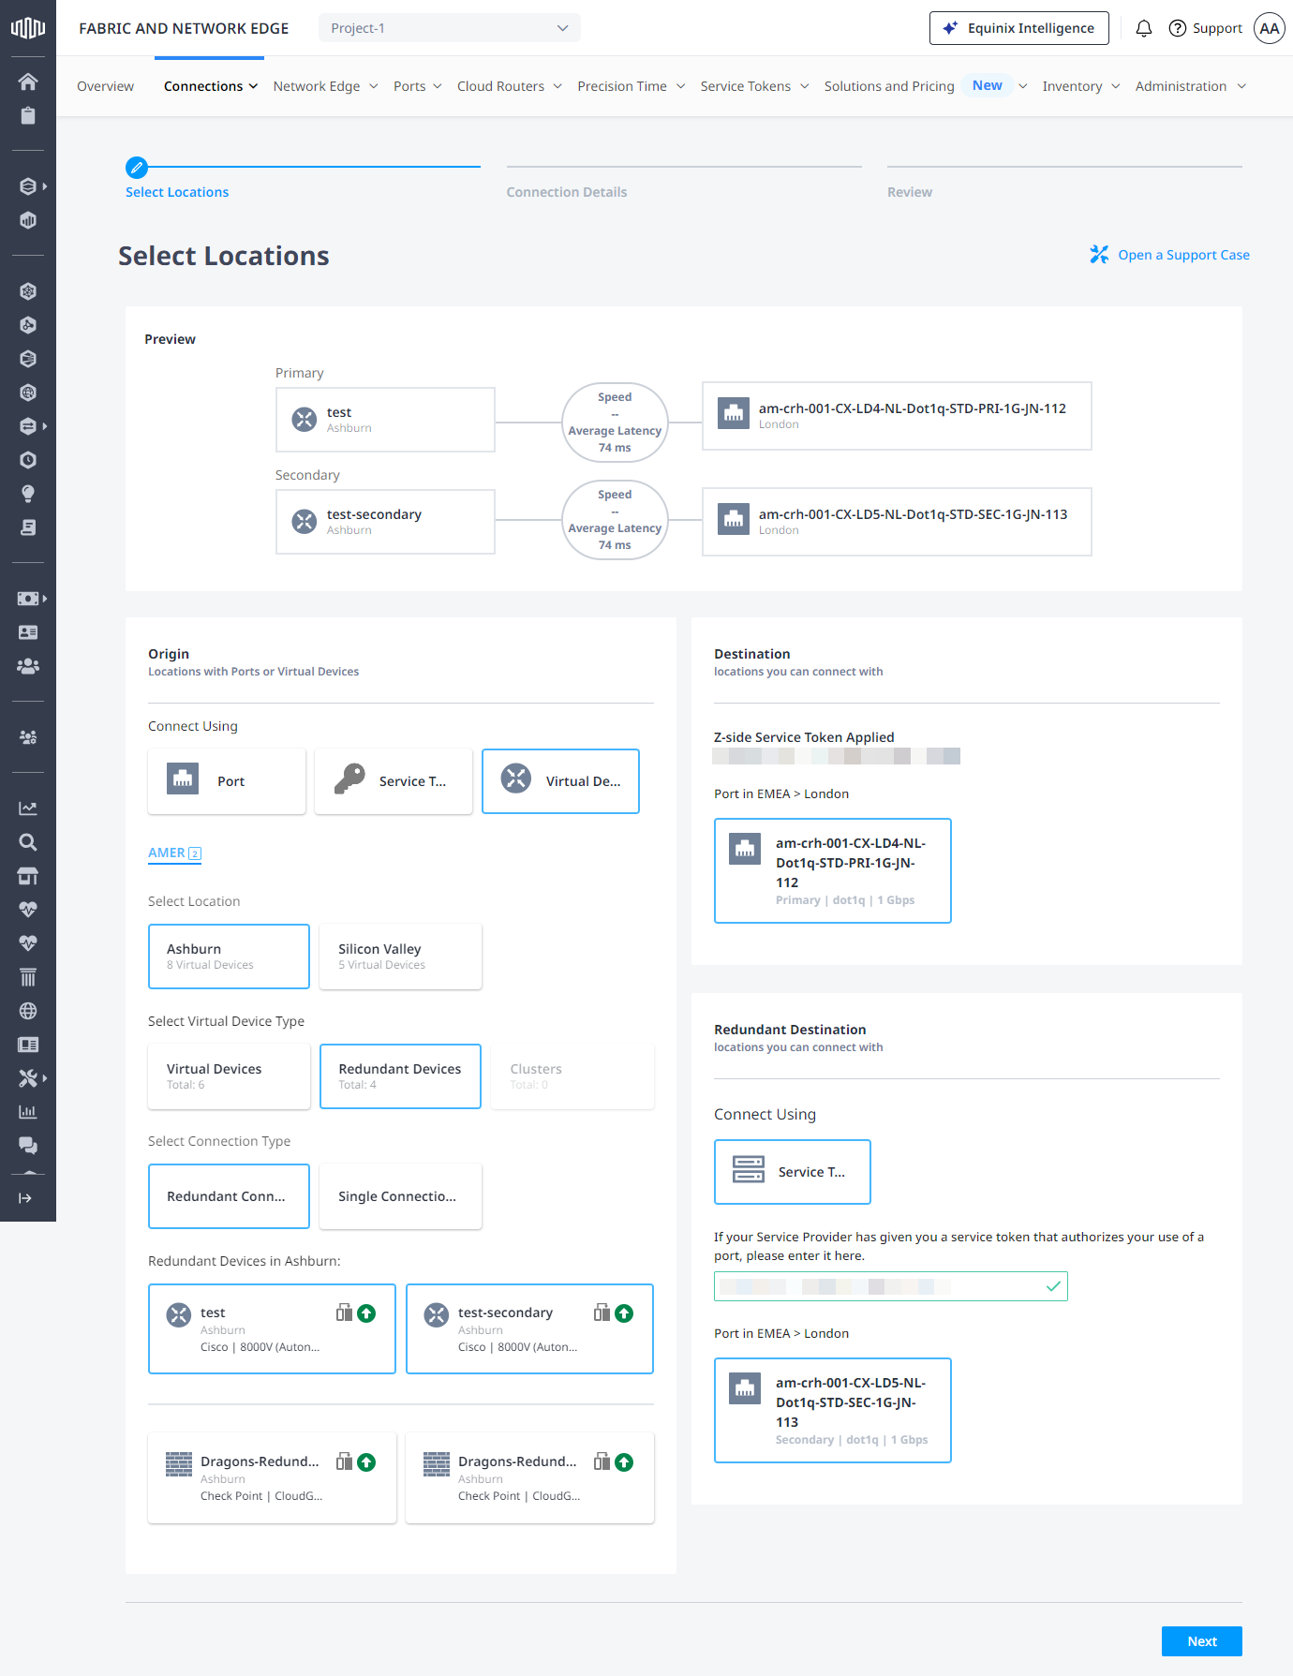This screenshot has height=1676, width=1293.
Task: Expand the Precision Time menu chevron
Action: tap(680, 86)
